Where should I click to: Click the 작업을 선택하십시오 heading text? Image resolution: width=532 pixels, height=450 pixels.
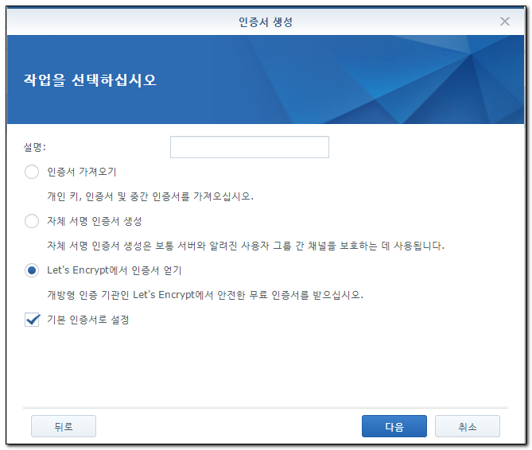pos(90,80)
